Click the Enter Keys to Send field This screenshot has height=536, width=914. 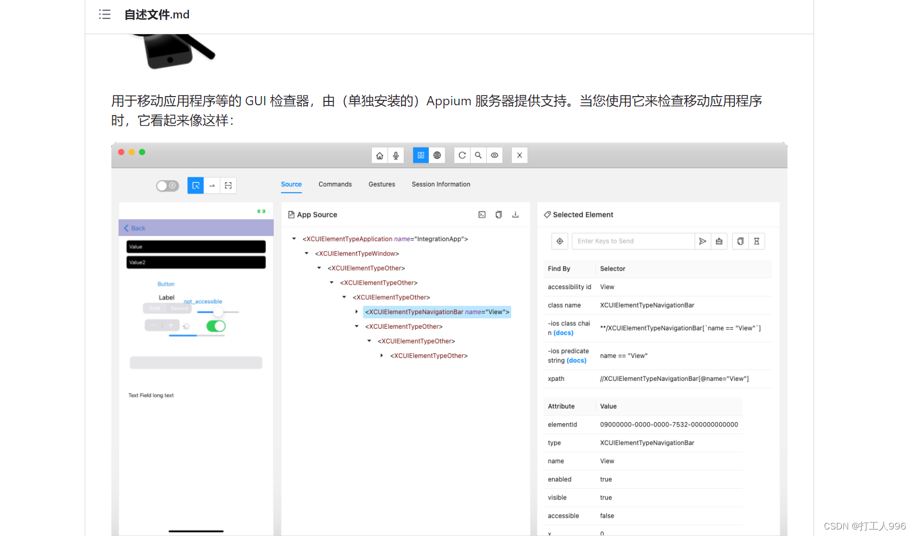[x=633, y=241]
